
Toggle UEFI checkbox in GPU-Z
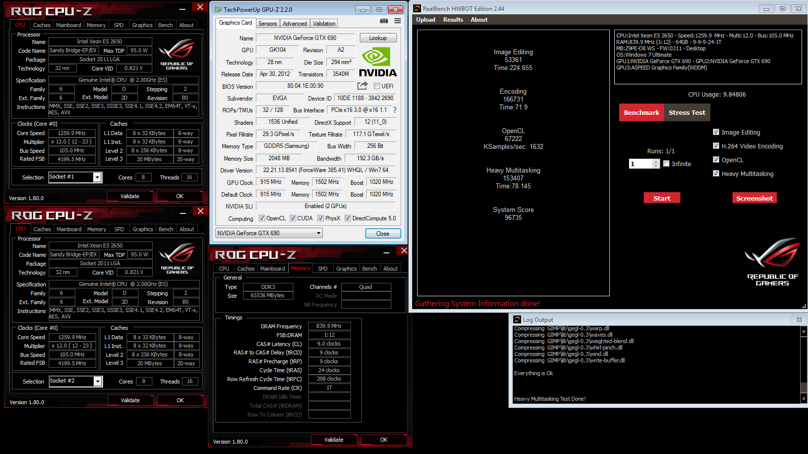tap(377, 86)
